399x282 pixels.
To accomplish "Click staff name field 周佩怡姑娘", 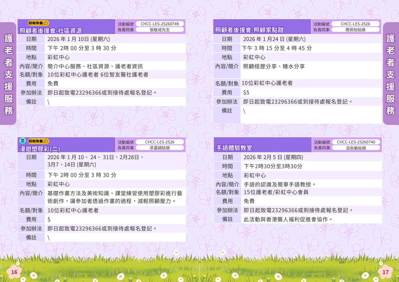I will coord(355,30).
